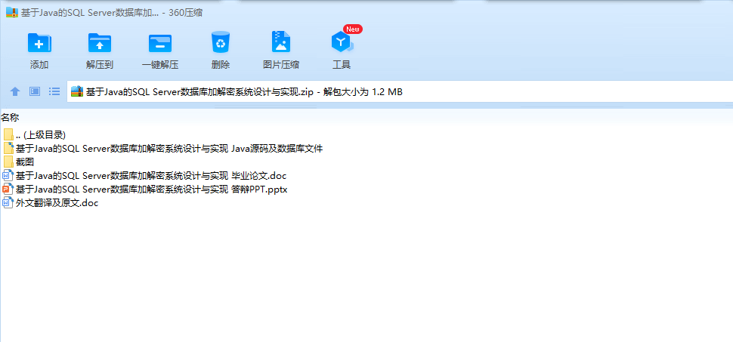Select the '截图' folder name
The height and width of the screenshot is (342, 733).
[x=25, y=162]
